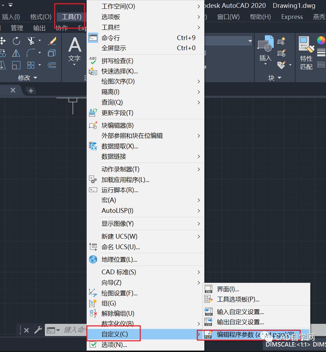The image size is (326, 352).
Task: Expand the 隔离(I) submenu
Action: click(145, 92)
